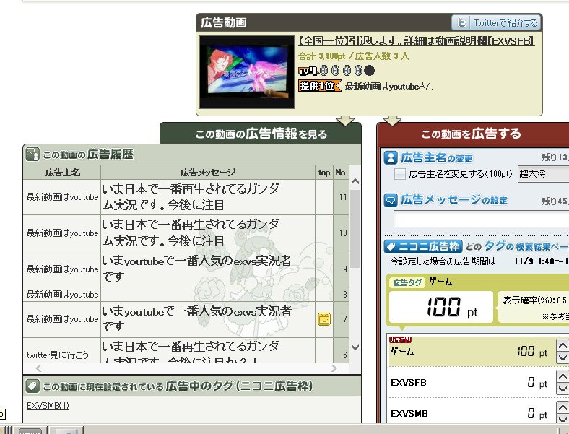569x434 pixels.
Task: Click the history scrollbar down arrow
Action: pos(355,347)
